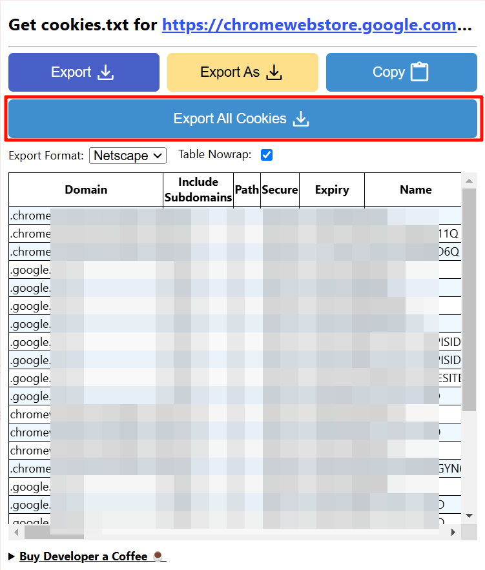Click the Domain column header
This screenshot has width=485, height=570.
86,190
